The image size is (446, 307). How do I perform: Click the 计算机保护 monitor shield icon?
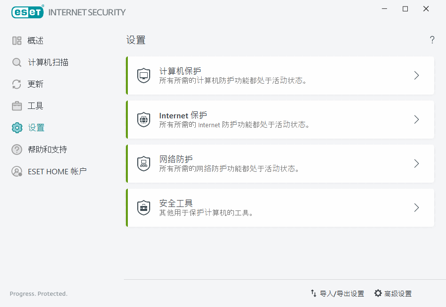(143, 75)
